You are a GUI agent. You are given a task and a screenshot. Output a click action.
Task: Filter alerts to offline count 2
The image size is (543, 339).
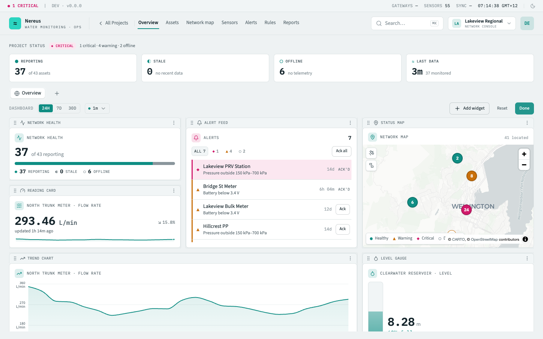[242, 151]
